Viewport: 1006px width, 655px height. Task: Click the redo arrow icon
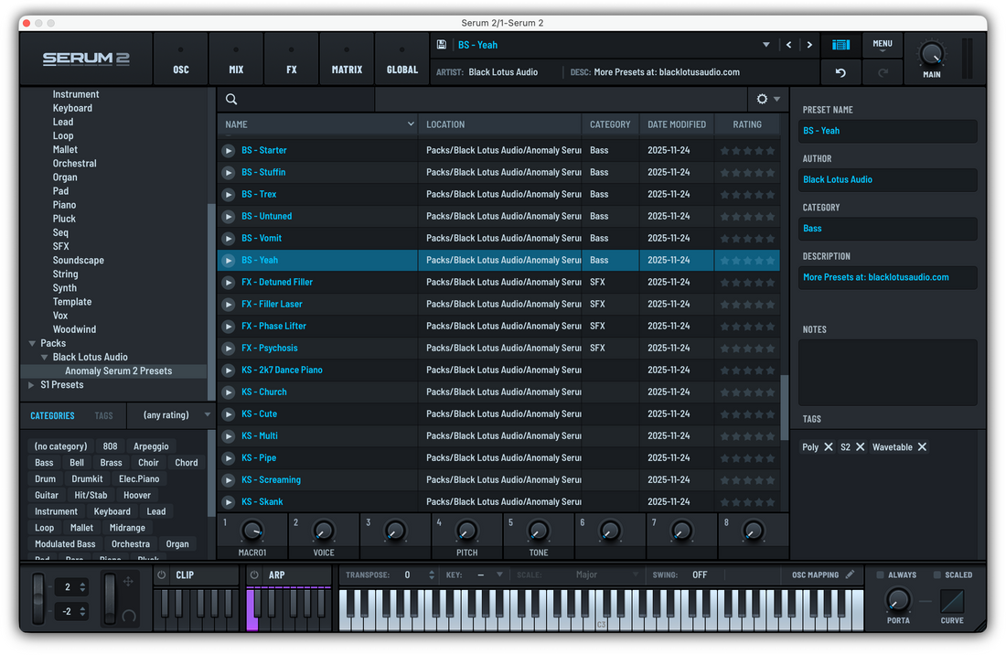(882, 71)
